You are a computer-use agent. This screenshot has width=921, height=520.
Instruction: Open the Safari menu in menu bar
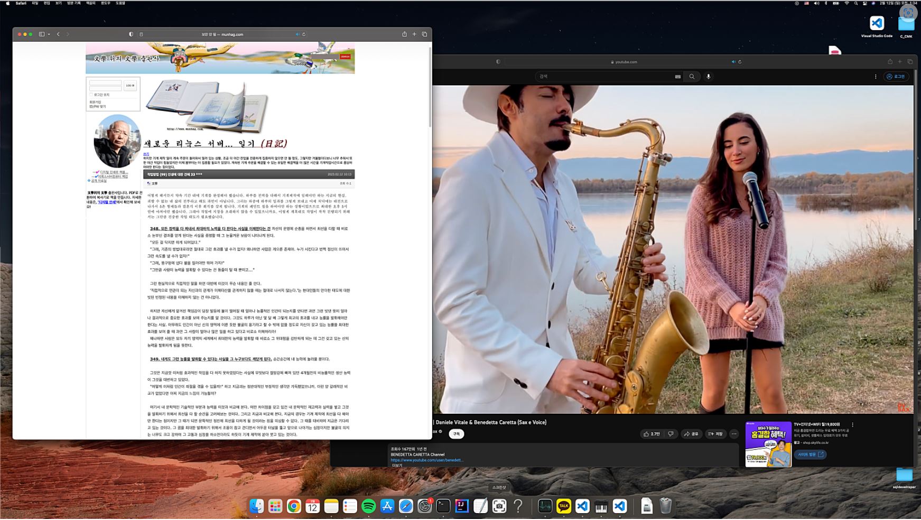coord(21,3)
